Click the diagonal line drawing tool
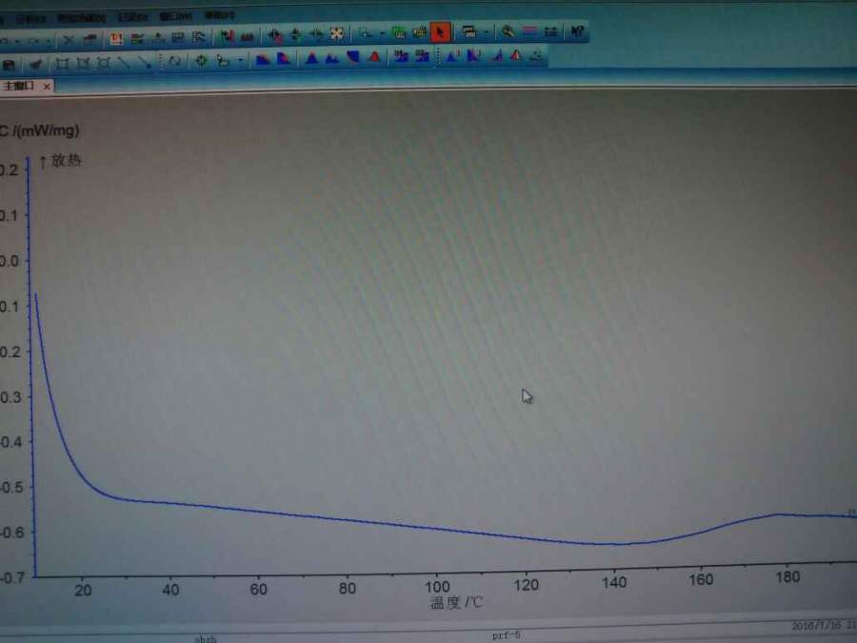The width and height of the screenshot is (857, 643). [x=124, y=63]
